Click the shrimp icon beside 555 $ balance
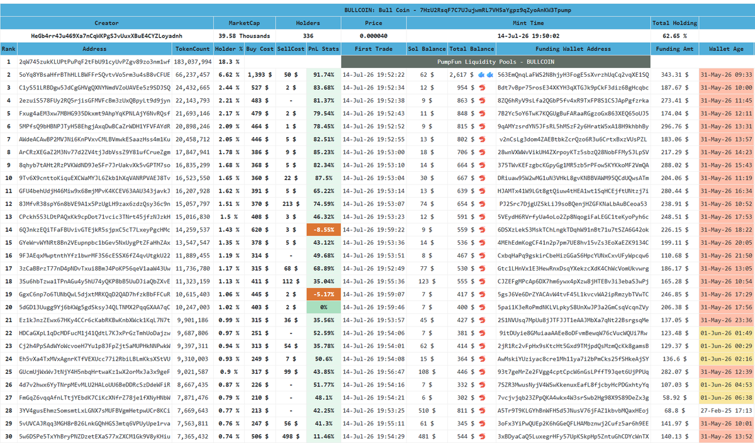The width and height of the screenshot is (755, 443). 482,281
